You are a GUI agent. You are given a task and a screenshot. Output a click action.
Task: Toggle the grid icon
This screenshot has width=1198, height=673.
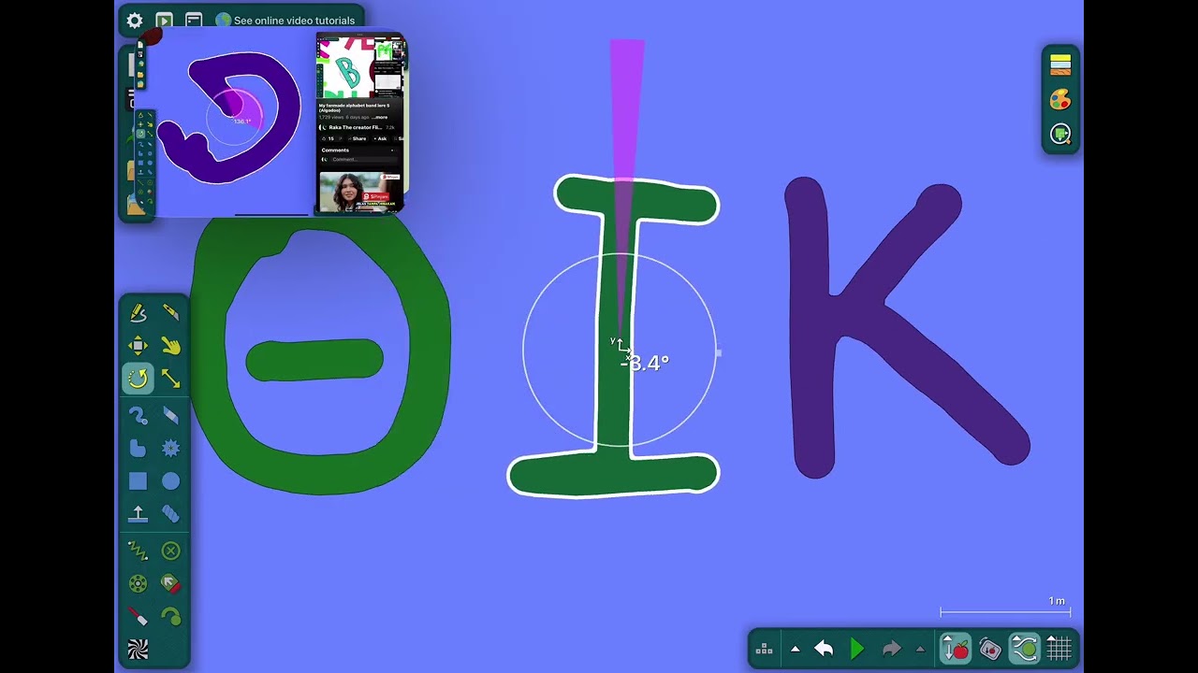[x=1059, y=649]
